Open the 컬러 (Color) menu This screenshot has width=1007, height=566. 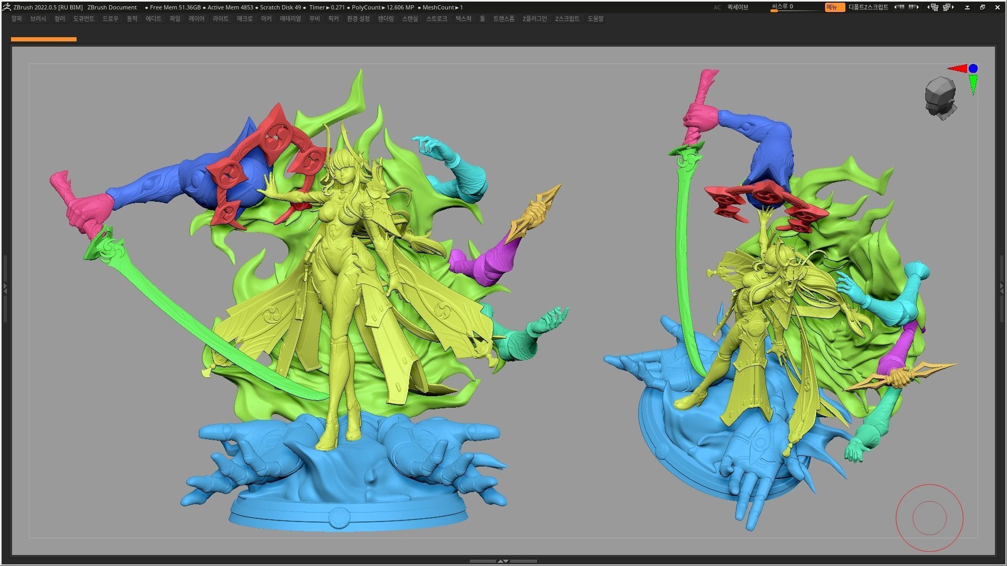(60, 18)
